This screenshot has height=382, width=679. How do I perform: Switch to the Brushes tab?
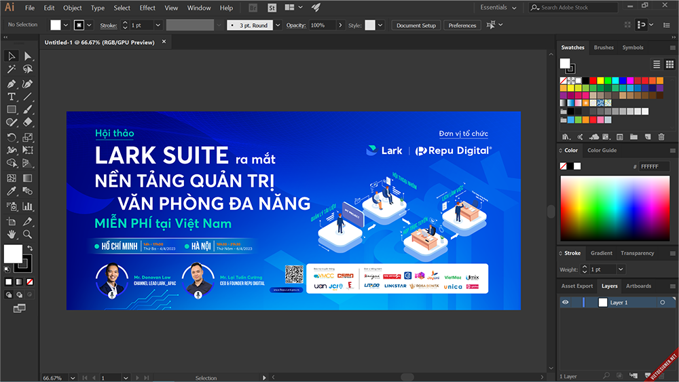click(604, 47)
